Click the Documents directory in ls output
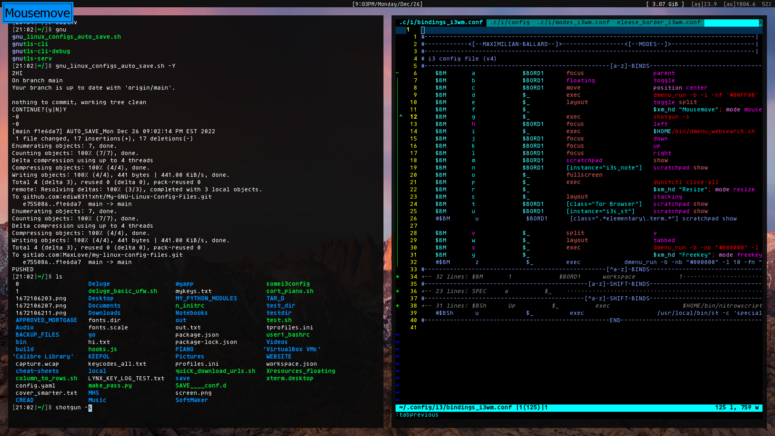The image size is (775, 436). point(104,306)
